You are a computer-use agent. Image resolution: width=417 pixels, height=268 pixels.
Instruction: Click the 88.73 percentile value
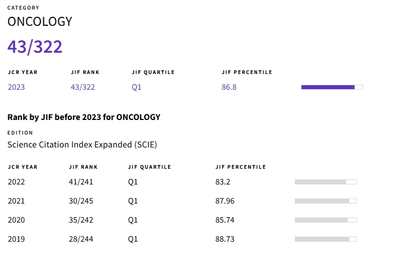225,239
